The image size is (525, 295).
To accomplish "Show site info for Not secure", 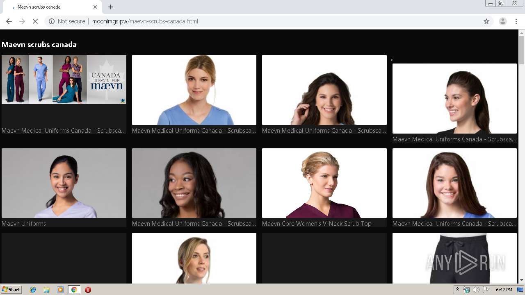I will coord(66,21).
